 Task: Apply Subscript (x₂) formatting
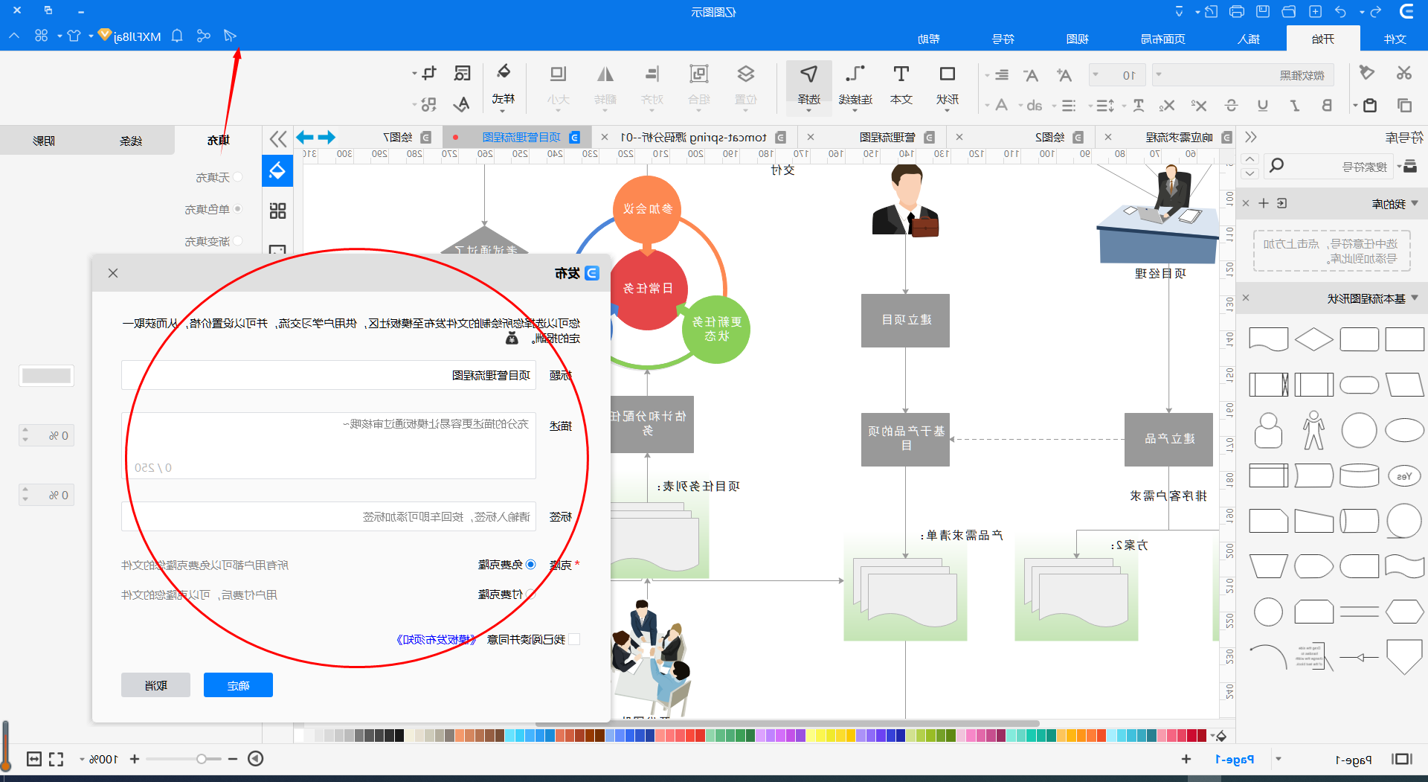click(x=1166, y=105)
